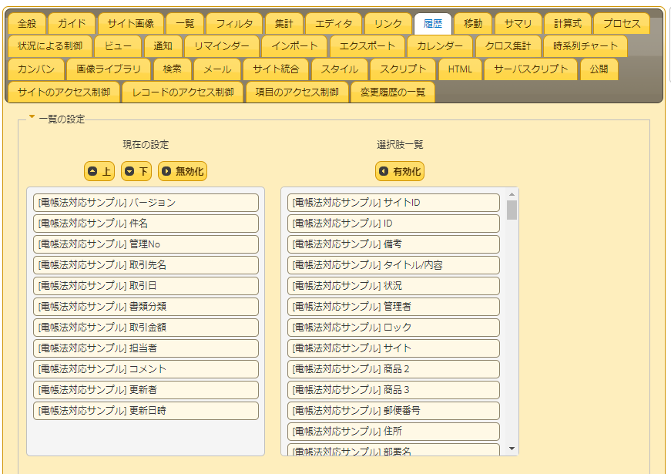Click the active 履歴 tab

click(x=433, y=24)
